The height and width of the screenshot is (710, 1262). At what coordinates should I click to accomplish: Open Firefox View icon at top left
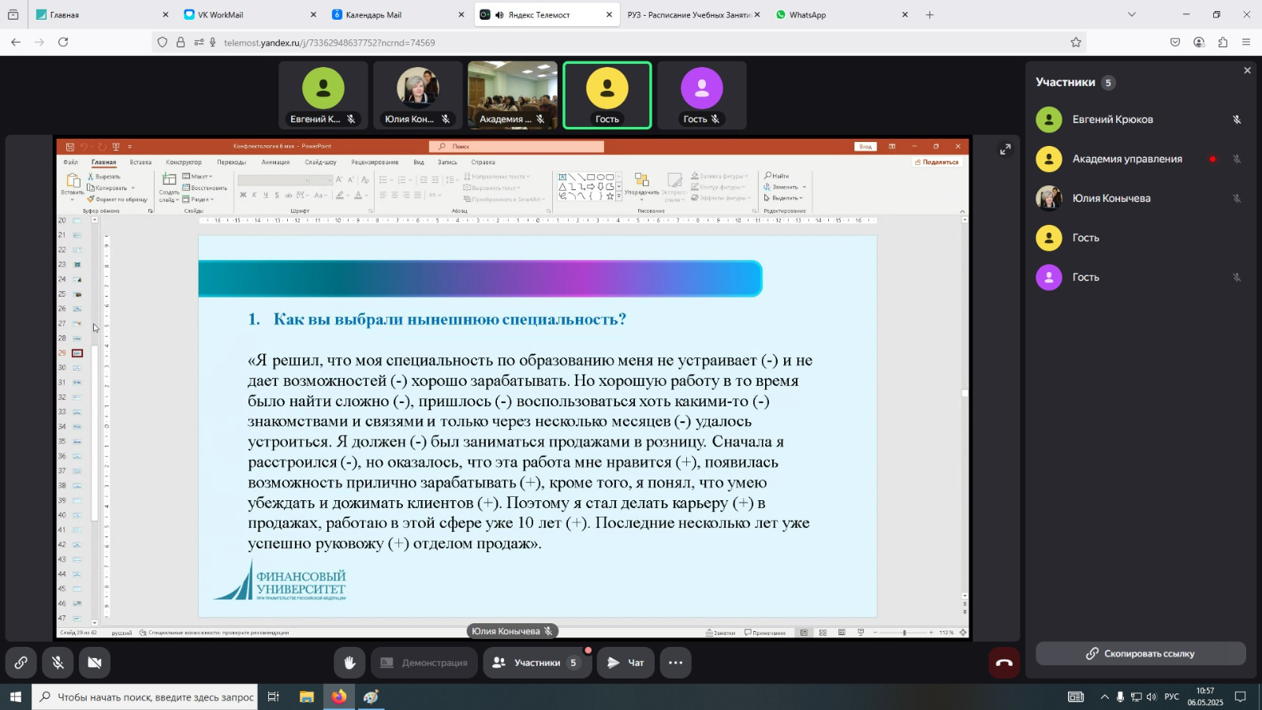pos(13,15)
